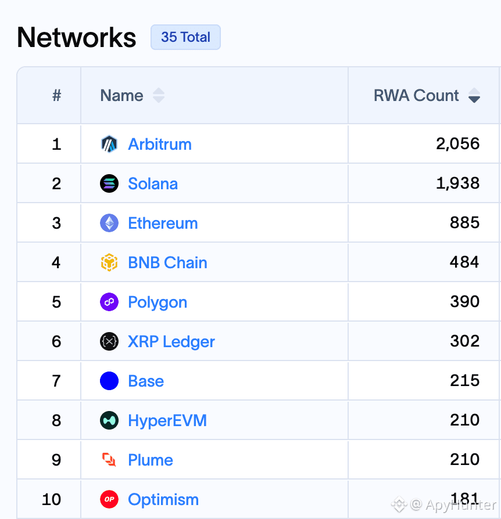Click the purple Polygon logo icon
501x519 pixels.
pos(109,302)
